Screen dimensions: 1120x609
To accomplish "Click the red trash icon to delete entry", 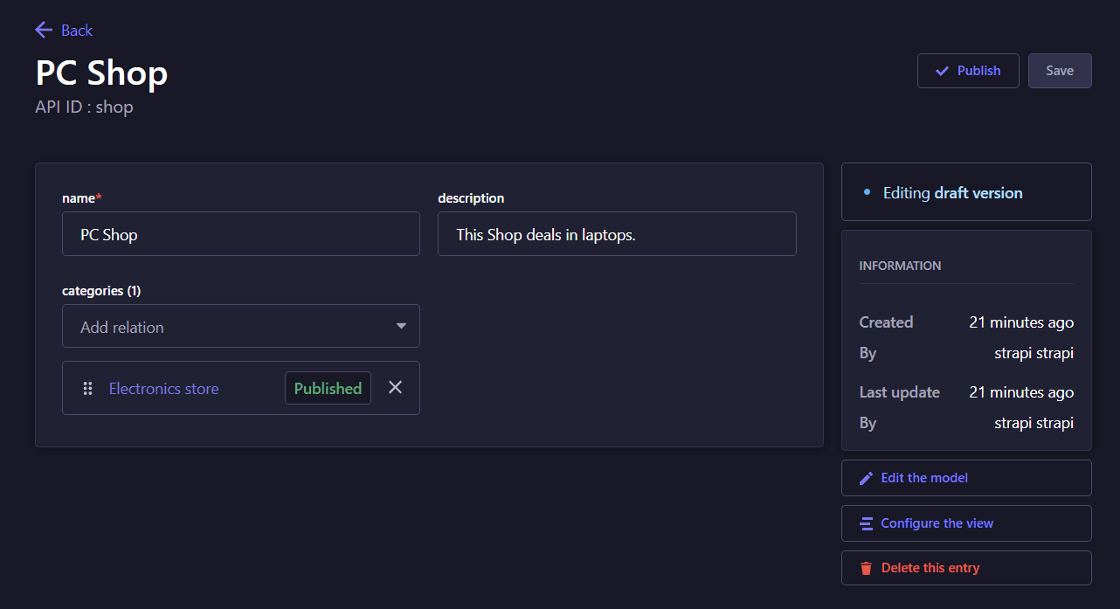I will click(866, 568).
